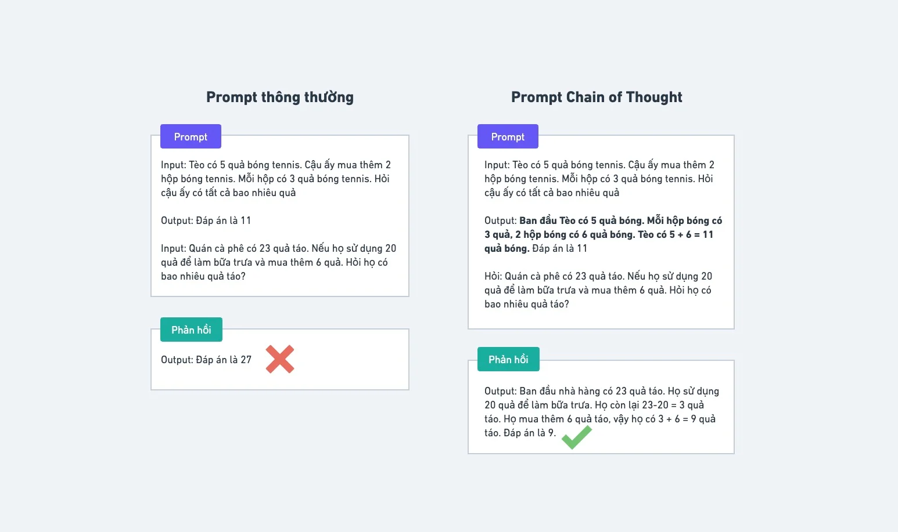Click the text Đáp án là 9
898x532 pixels.
pyautogui.click(x=530, y=433)
